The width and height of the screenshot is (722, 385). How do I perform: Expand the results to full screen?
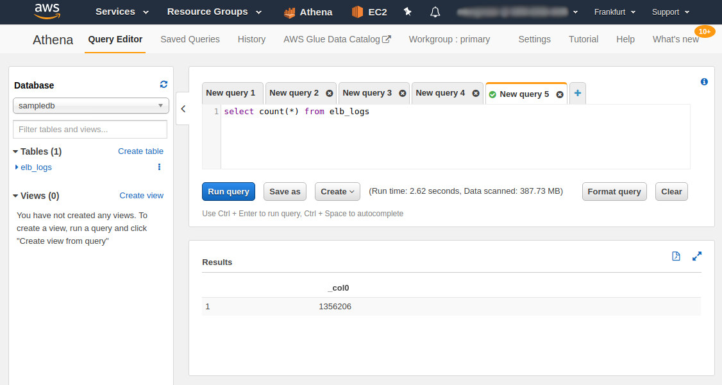point(697,256)
